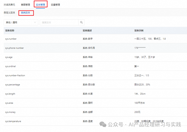Viewport: 187px width, 132px height.
Task: Click the sys.age entity name
Action: (9, 57)
